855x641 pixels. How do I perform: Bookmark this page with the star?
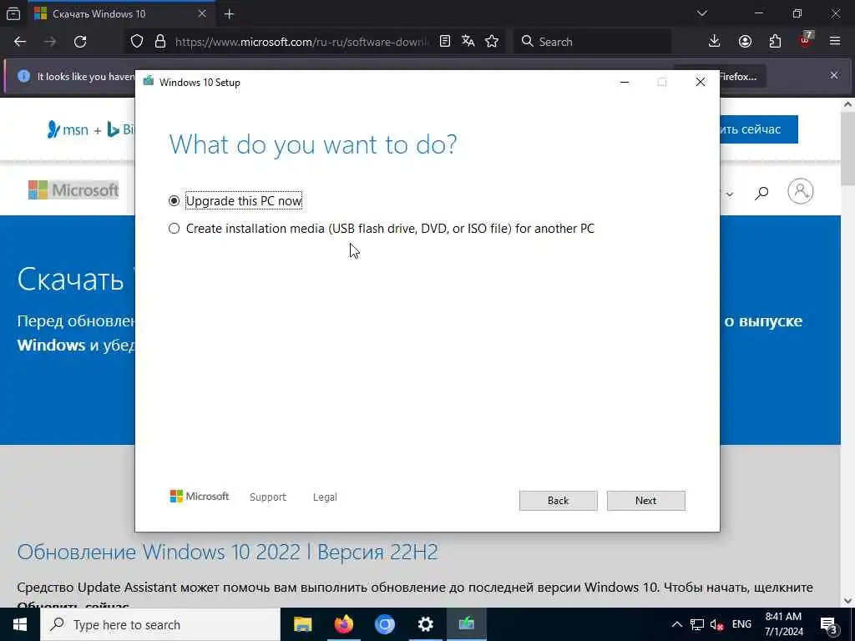(492, 42)
